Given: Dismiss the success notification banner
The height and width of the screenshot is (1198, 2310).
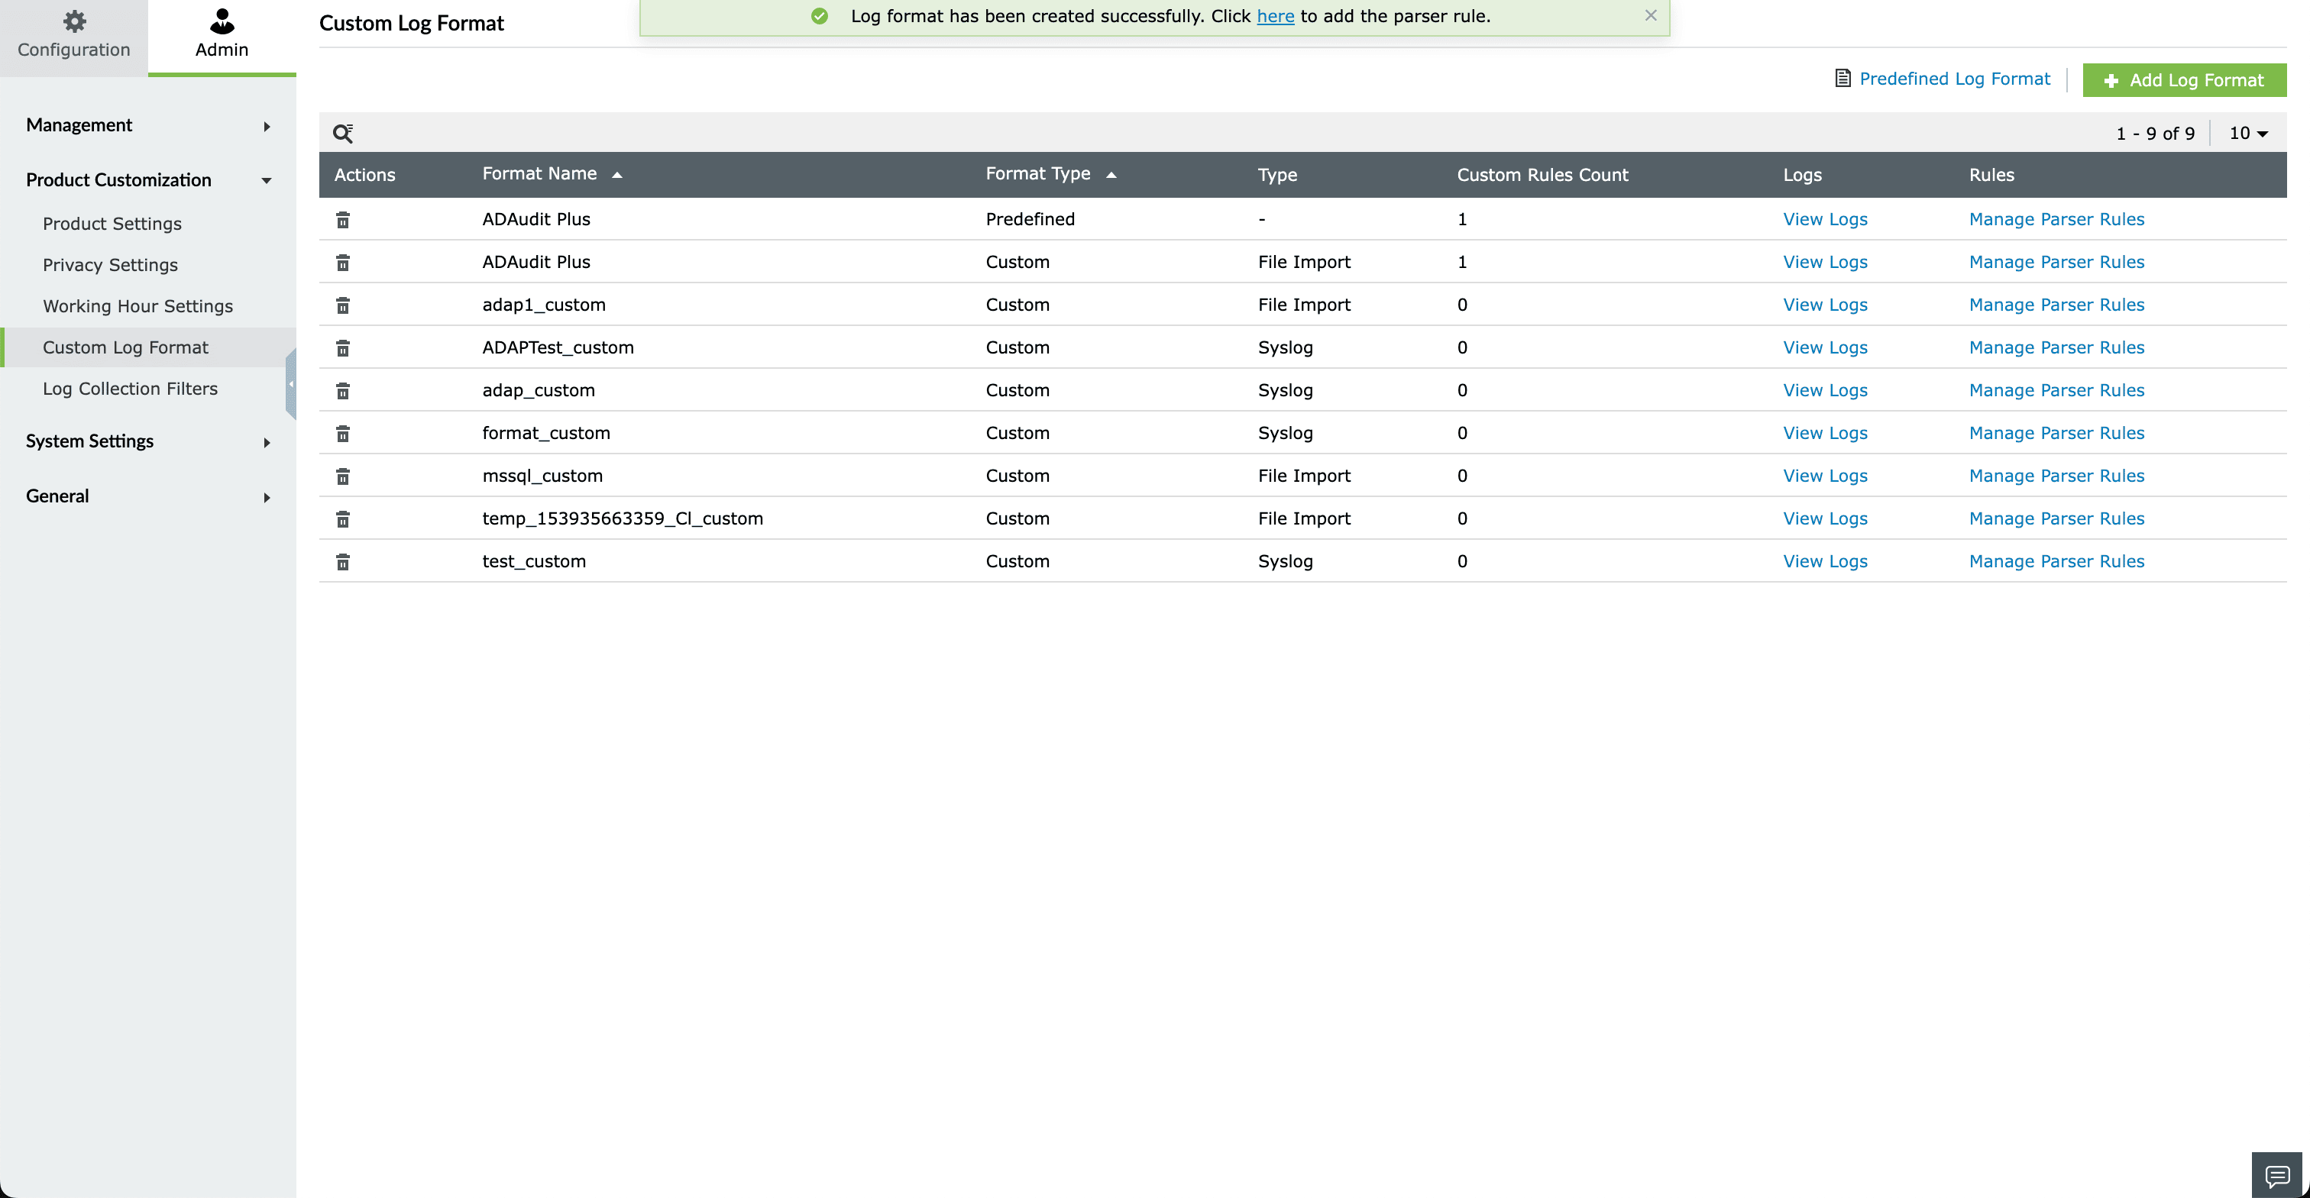Looking at the screenshot, I should 1650,15.
